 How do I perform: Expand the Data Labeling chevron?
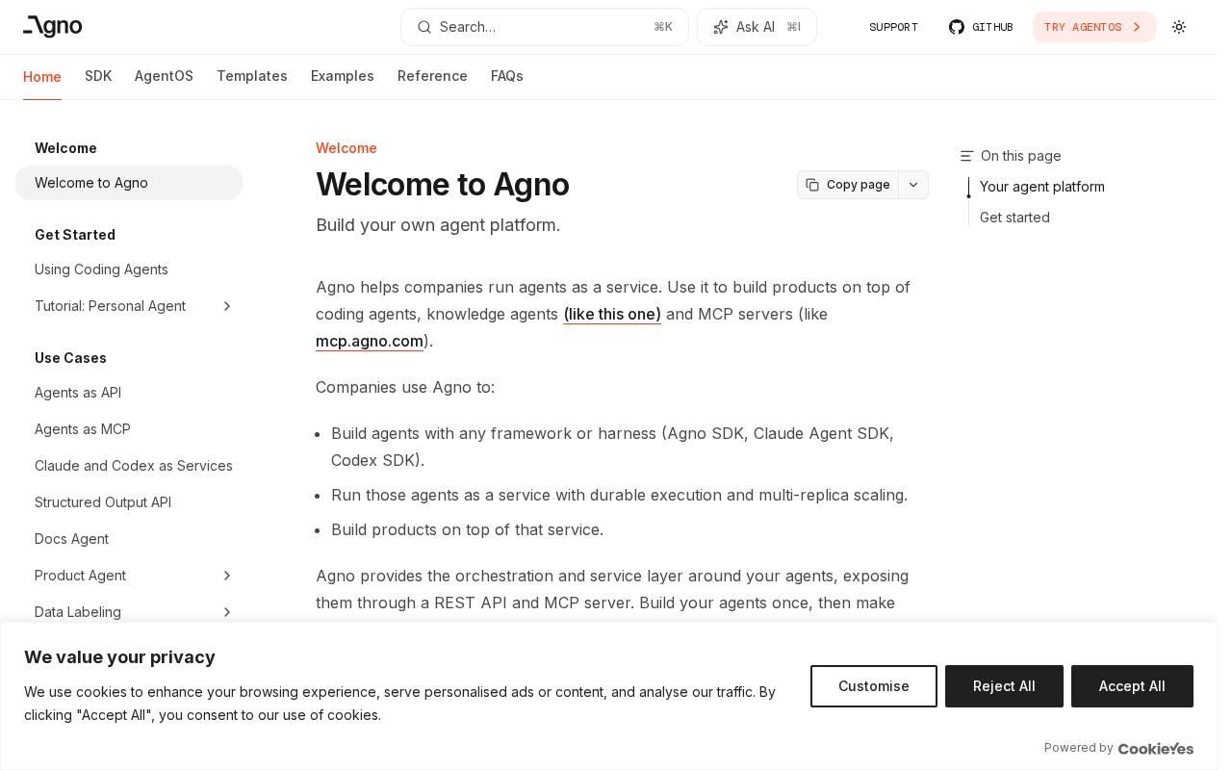[x=227, y=612]
